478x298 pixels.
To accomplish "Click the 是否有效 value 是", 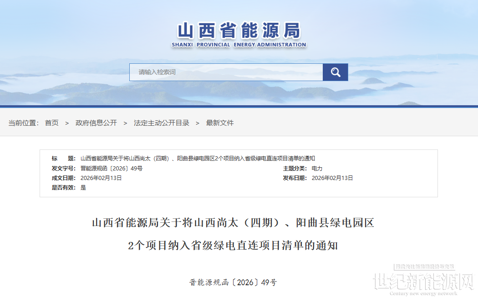I will coord(83,187).
